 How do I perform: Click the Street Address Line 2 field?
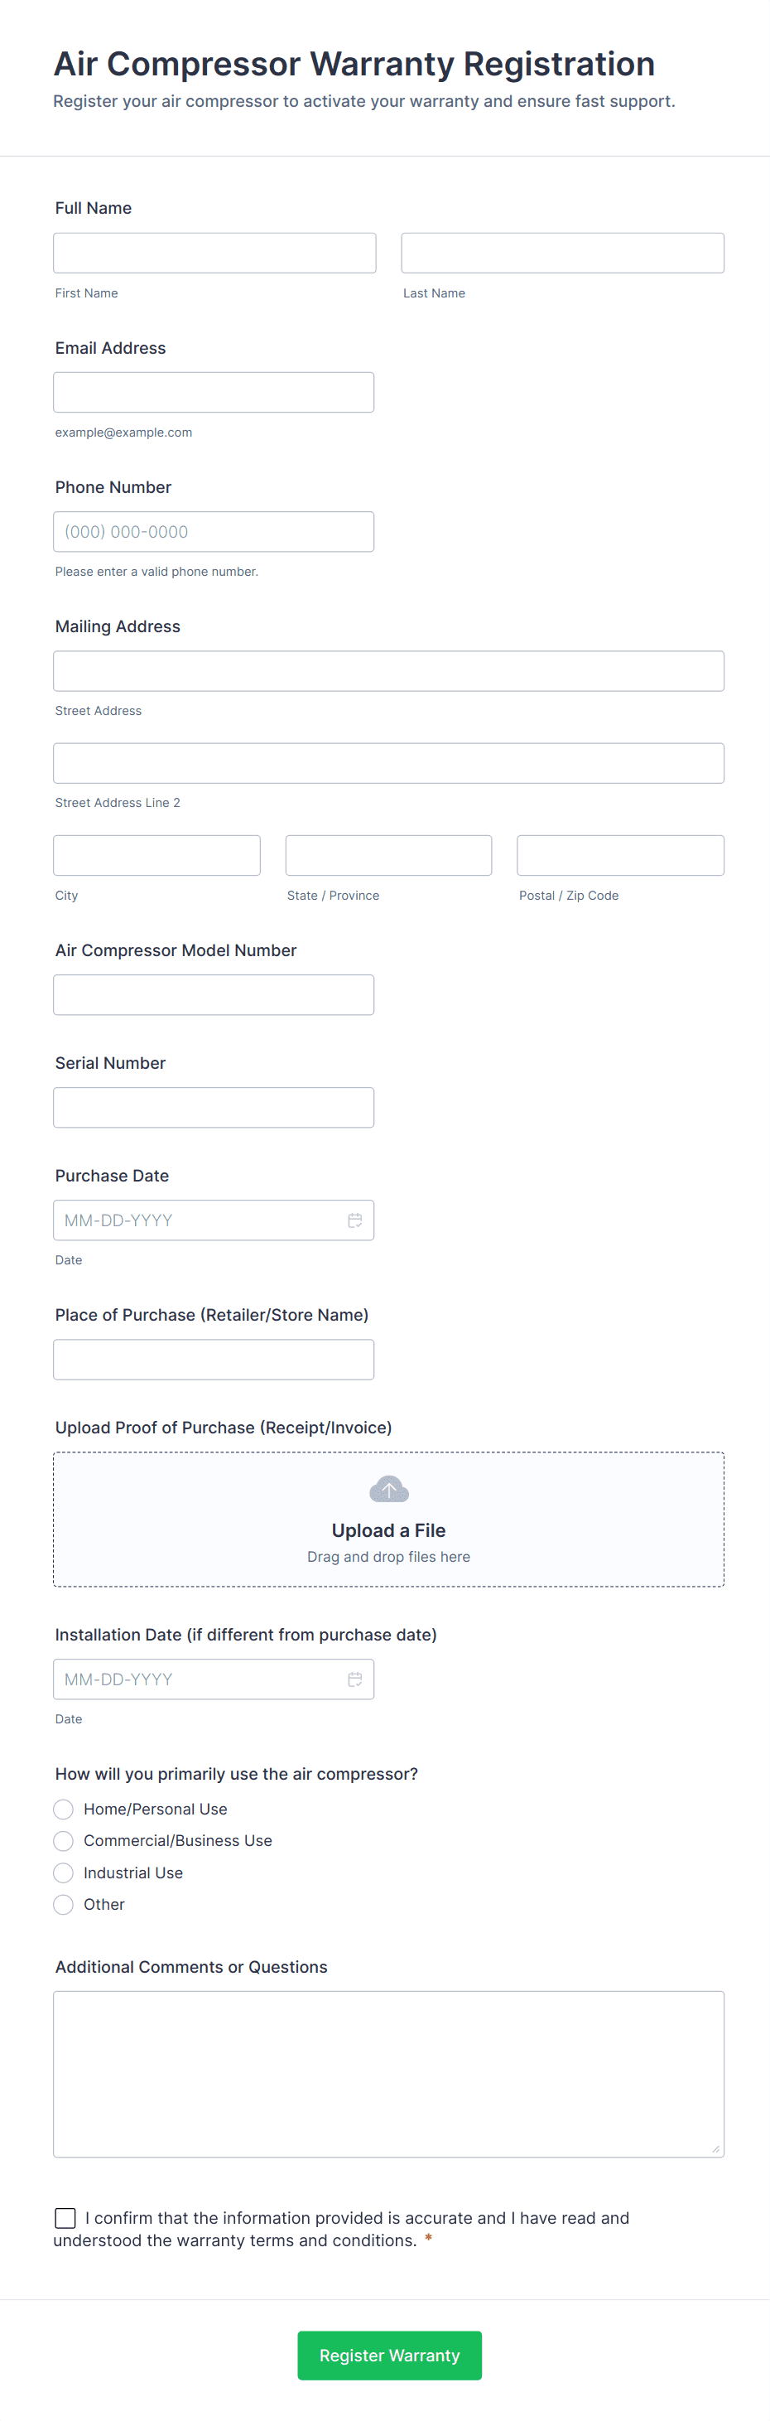coord(387,763)
